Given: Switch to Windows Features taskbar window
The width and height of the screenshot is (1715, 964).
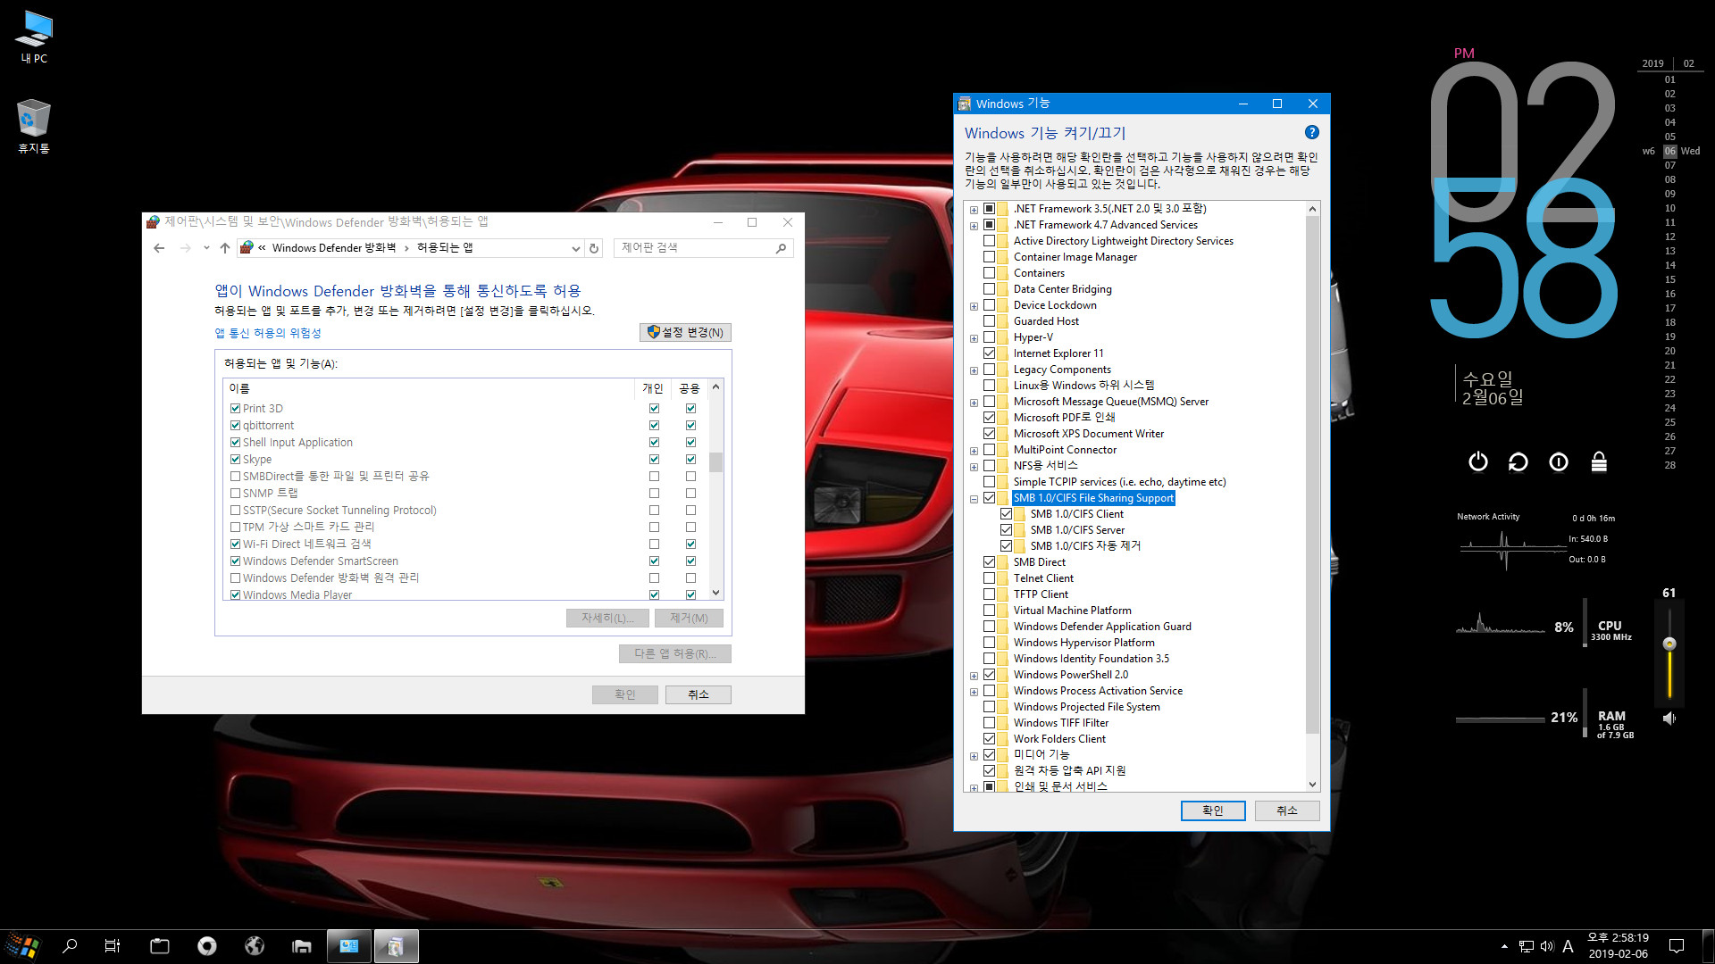Looking at the screenshot, I should tap(396, 946).
